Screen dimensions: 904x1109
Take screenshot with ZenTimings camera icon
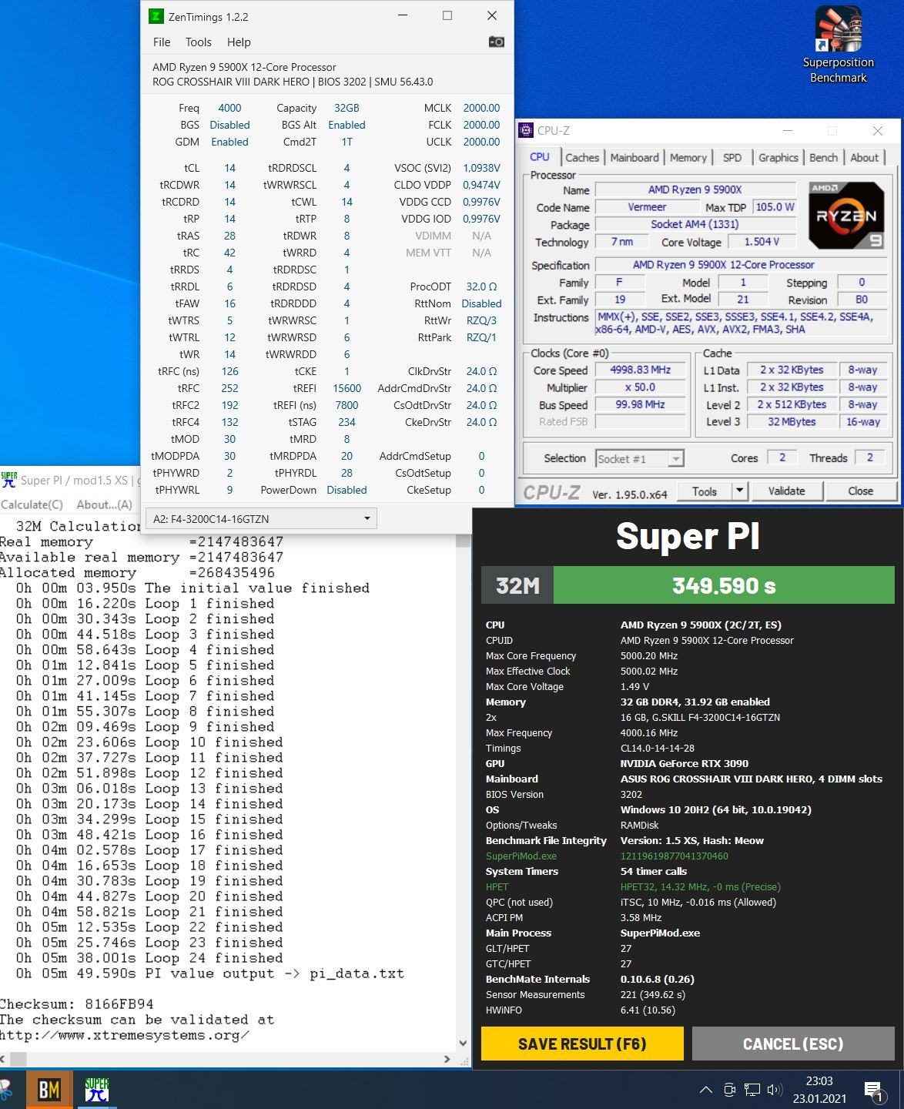coord(497,42)
